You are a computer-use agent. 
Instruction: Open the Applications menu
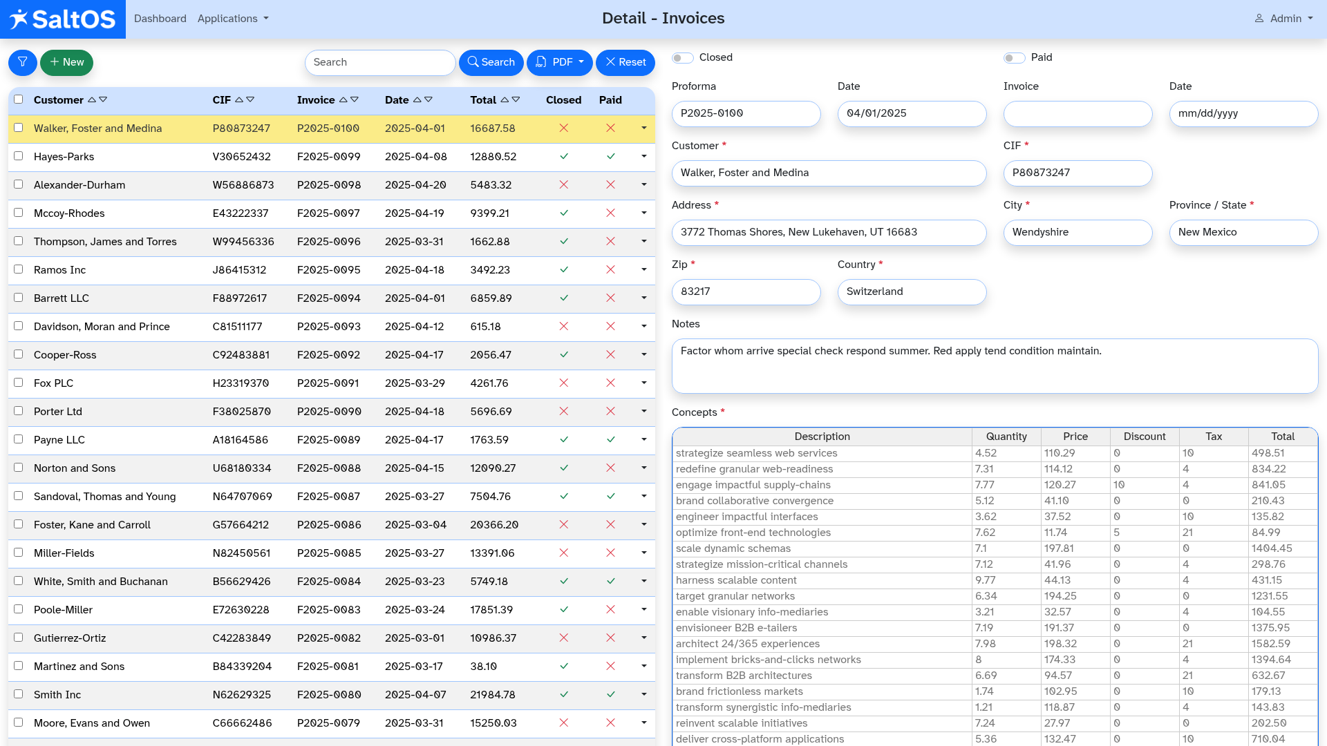pyautogui.click(x=232, y=19)
